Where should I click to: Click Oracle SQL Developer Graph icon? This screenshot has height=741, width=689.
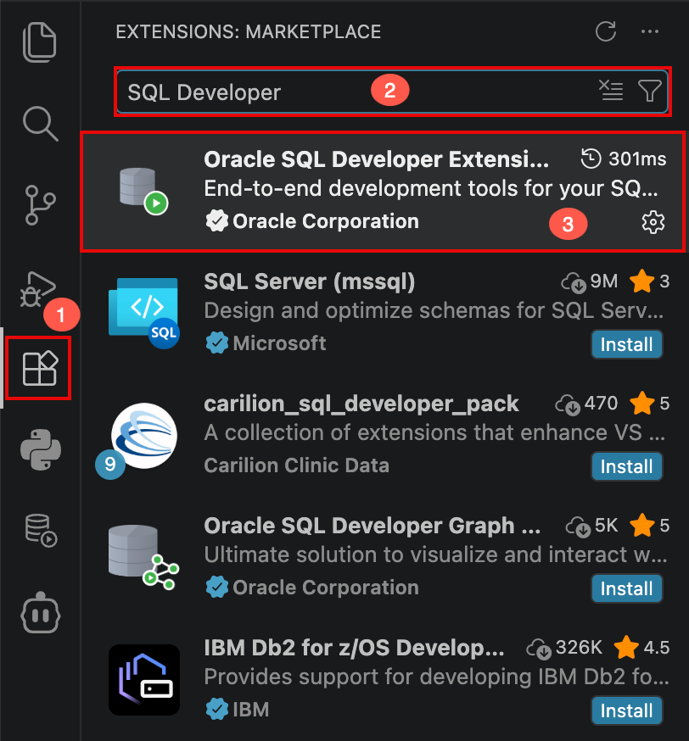(x=143, y=557)
